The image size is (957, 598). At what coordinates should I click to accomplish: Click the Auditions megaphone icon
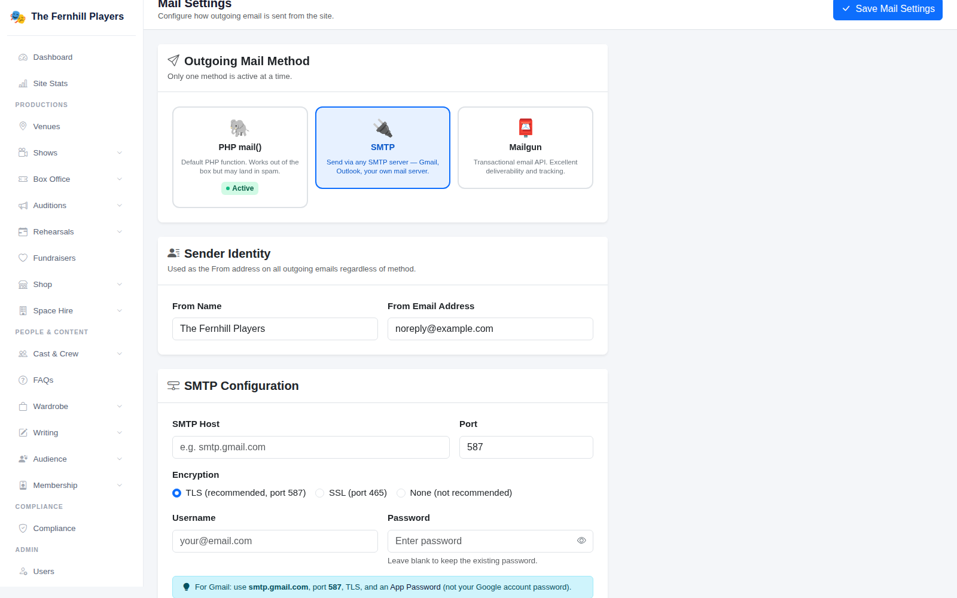pyautogui.click(x=23, y=206)
